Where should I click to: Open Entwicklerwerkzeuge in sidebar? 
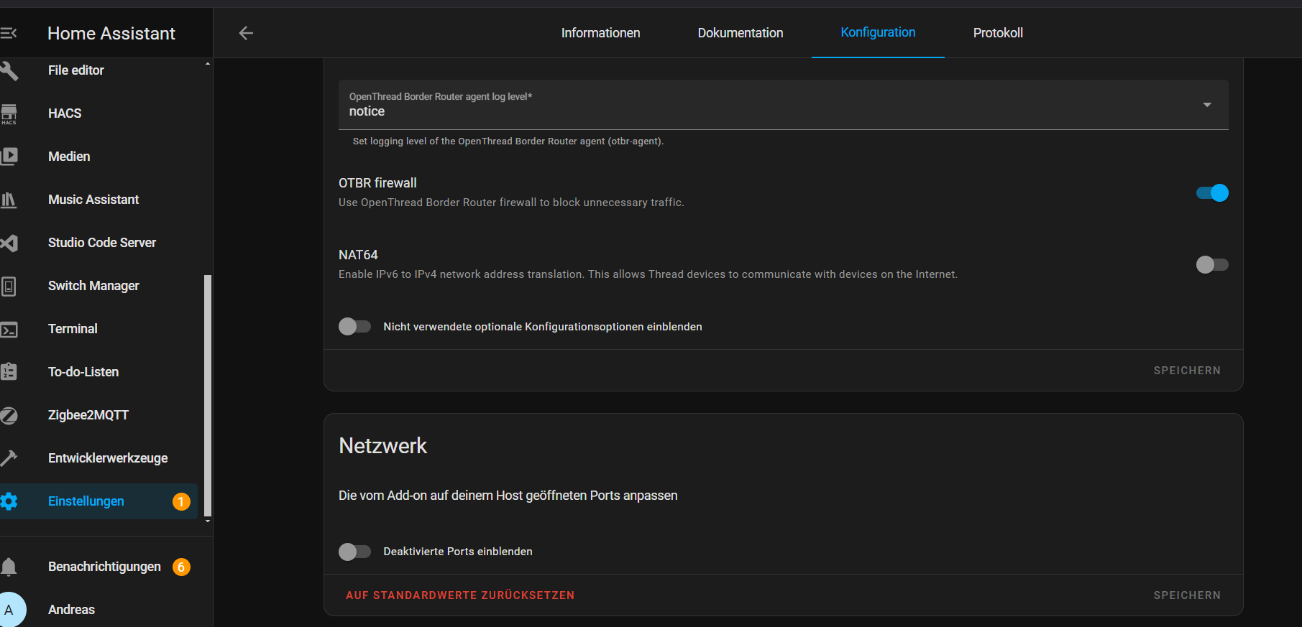(99, 458)
